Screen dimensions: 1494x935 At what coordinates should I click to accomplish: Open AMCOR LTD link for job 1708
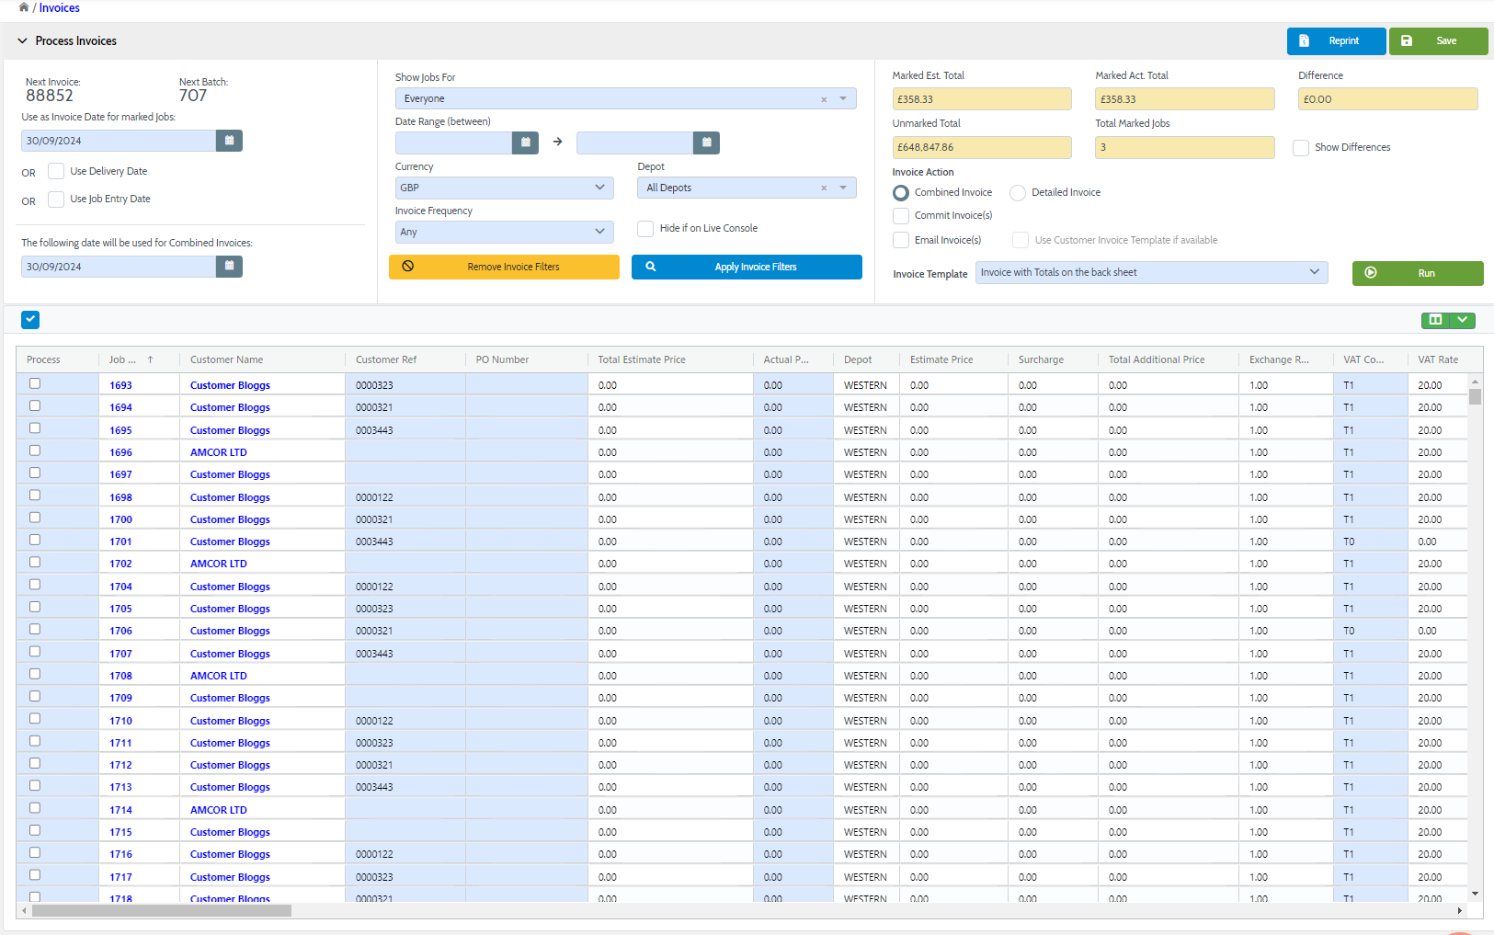point(219,676)
